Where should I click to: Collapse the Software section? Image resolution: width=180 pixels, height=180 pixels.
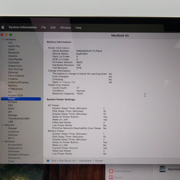point(3,141)
